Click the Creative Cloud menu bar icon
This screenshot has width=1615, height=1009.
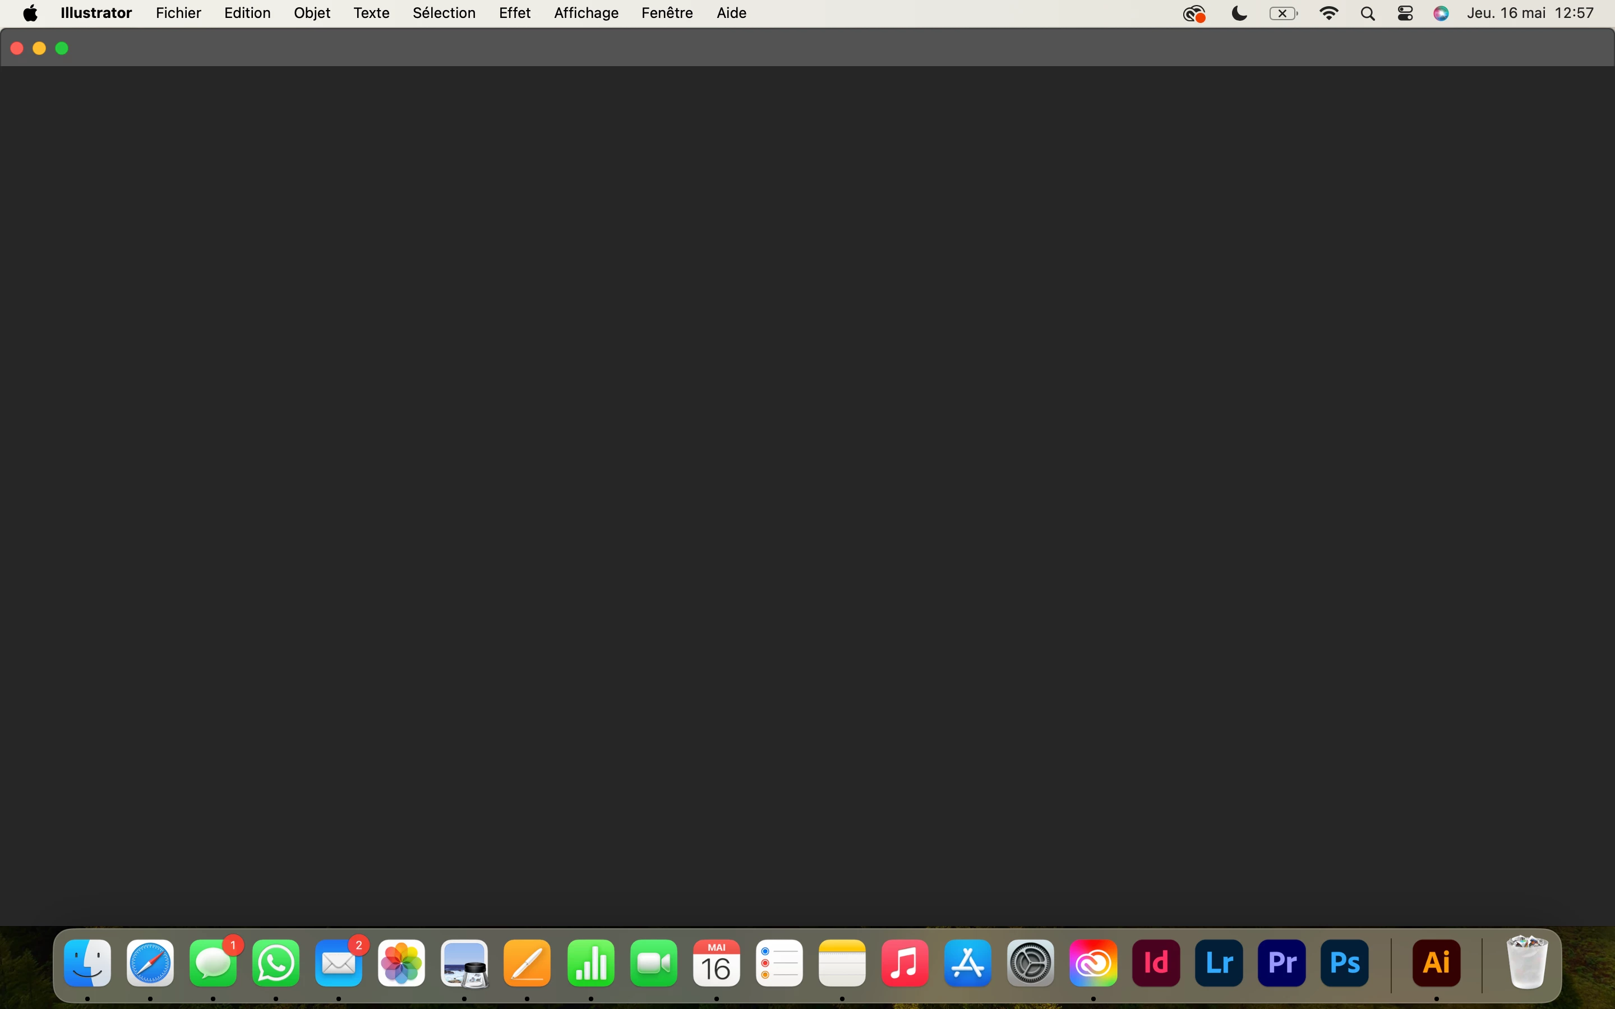click(x=1194, y=13)
